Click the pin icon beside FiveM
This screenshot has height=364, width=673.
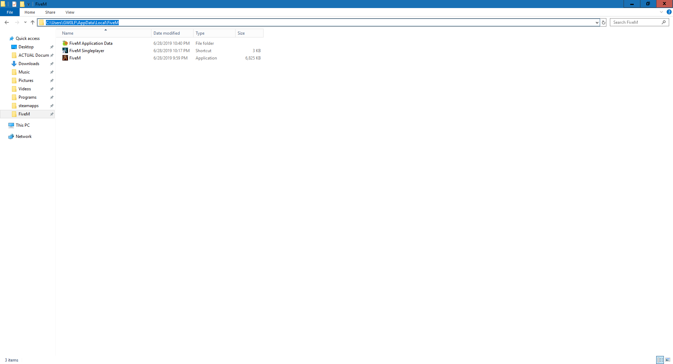[x=52, y=114]
